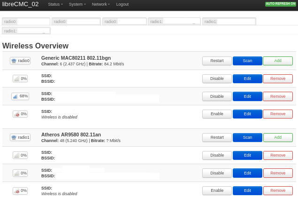The image size is (298, 198).
Task: Enable the disabled radio0 wireless network
Action: [217, 114]
